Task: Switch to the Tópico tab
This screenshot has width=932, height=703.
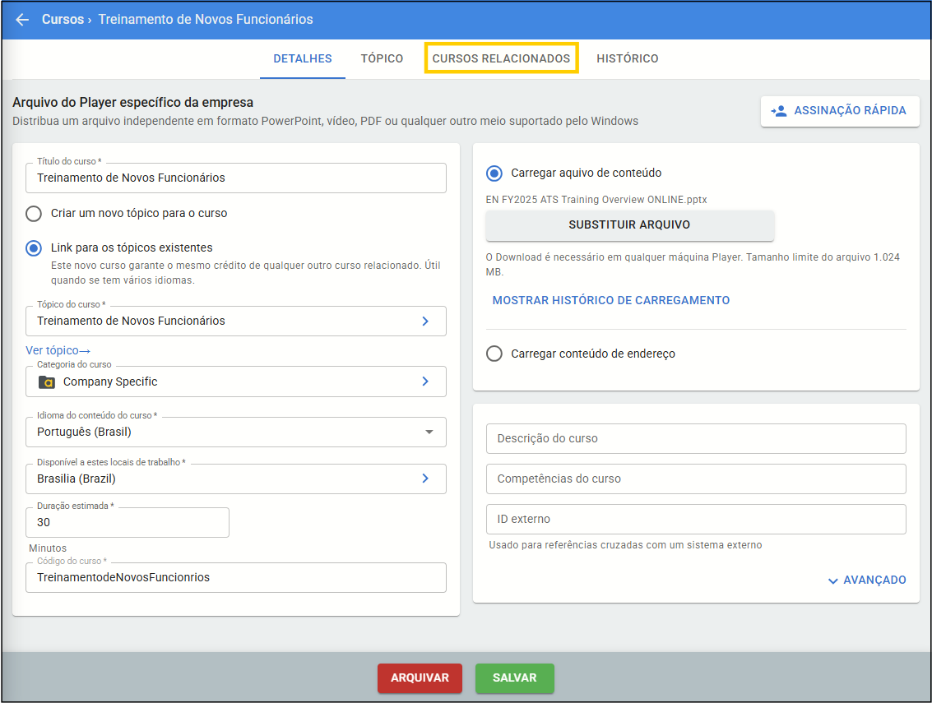Action: tap(382, 58)
